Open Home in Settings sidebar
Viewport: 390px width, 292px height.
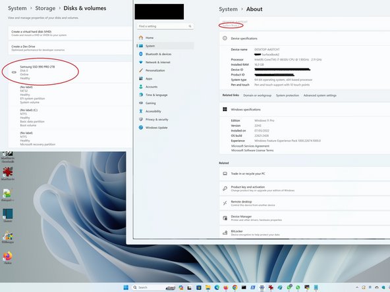pyautogui.click(x=165, y=37)
